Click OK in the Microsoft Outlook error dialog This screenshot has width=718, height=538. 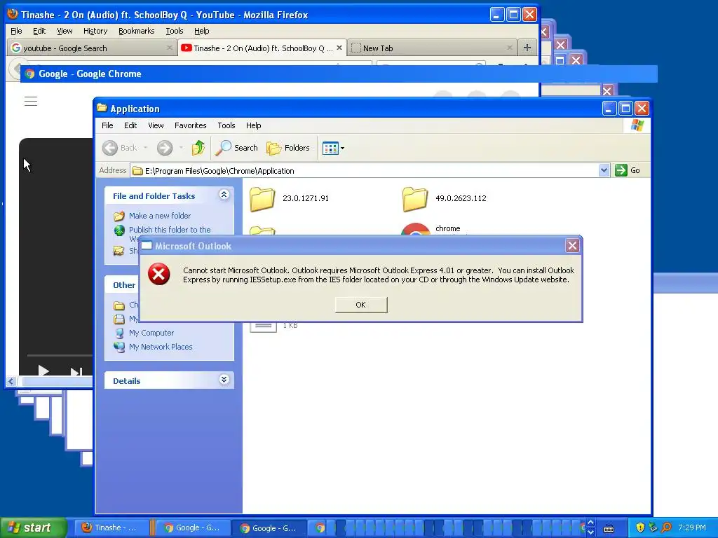pos(361,305)
